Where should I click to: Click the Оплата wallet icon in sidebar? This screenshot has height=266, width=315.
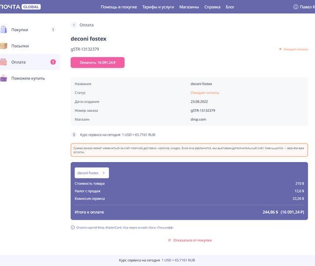click(3, 62)
